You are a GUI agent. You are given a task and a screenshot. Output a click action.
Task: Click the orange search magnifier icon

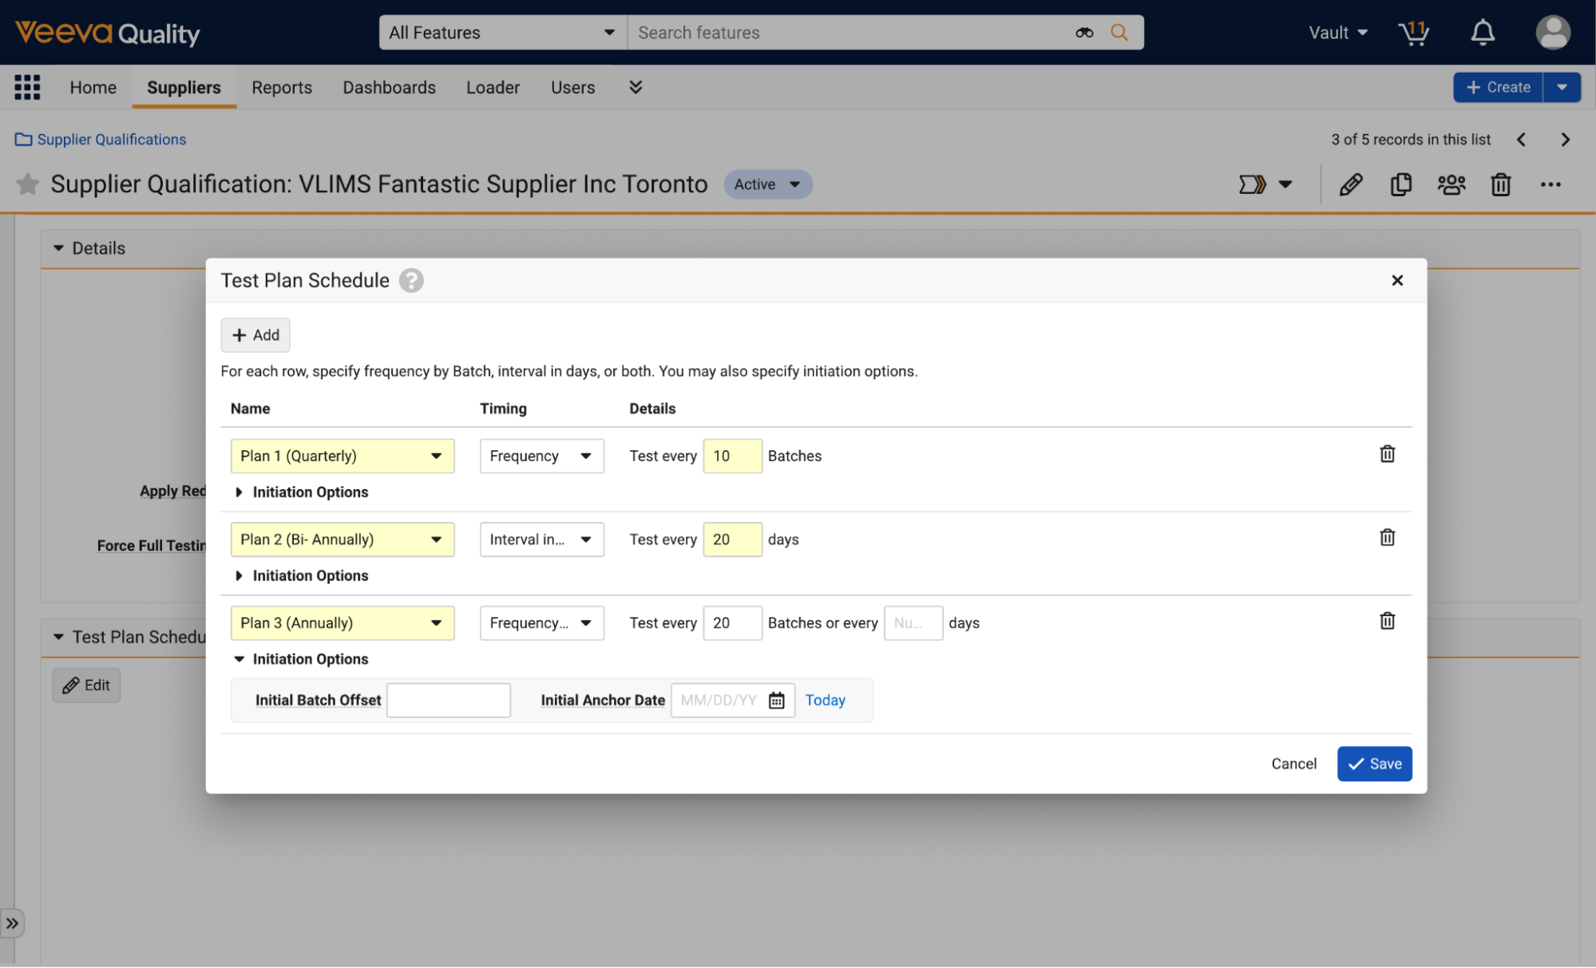1119,33
